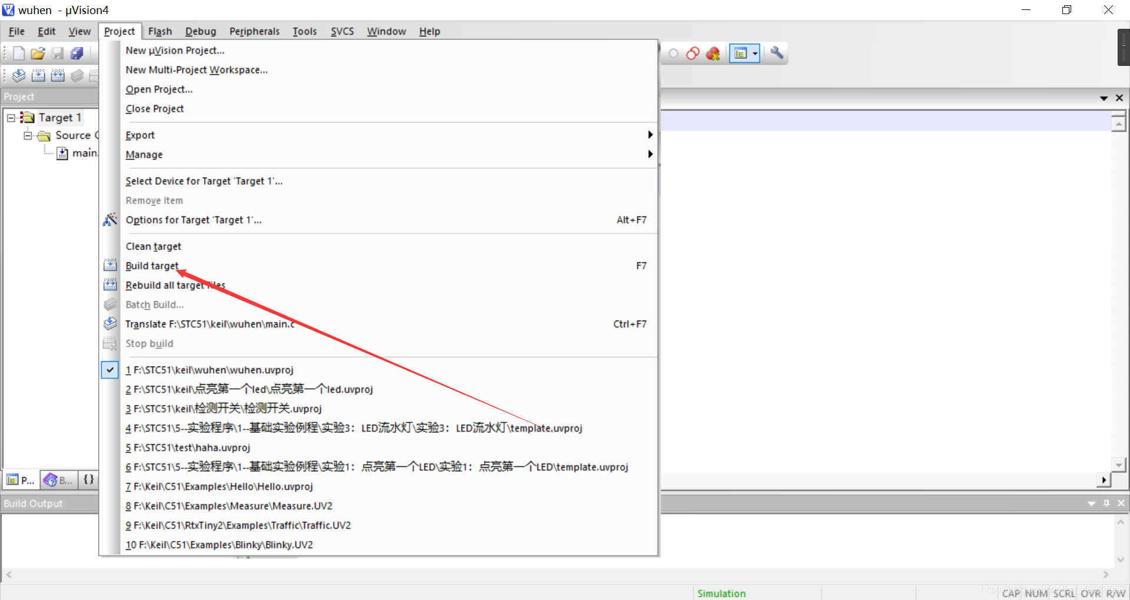1130x600 pixels.
Task: Click the Options for Target wand icon
Action: [x=110, y=220]
